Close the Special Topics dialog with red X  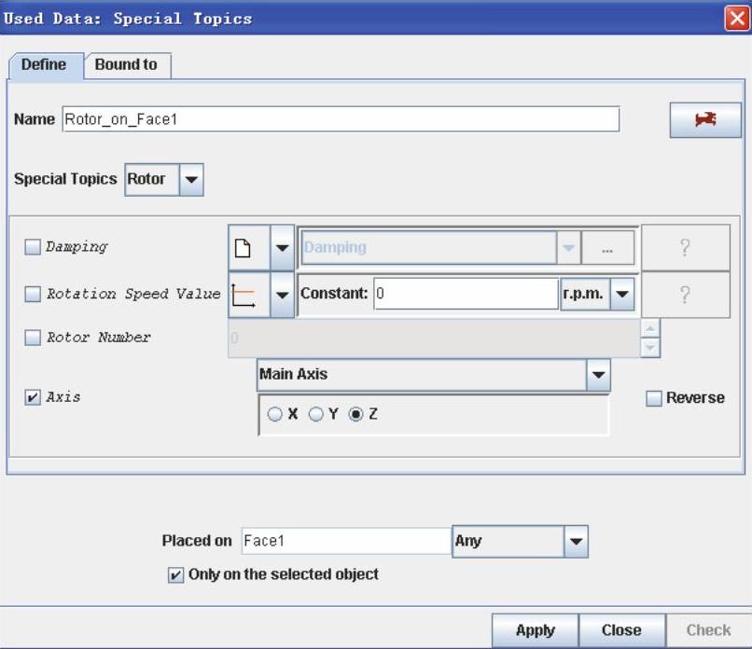point(736,18)
